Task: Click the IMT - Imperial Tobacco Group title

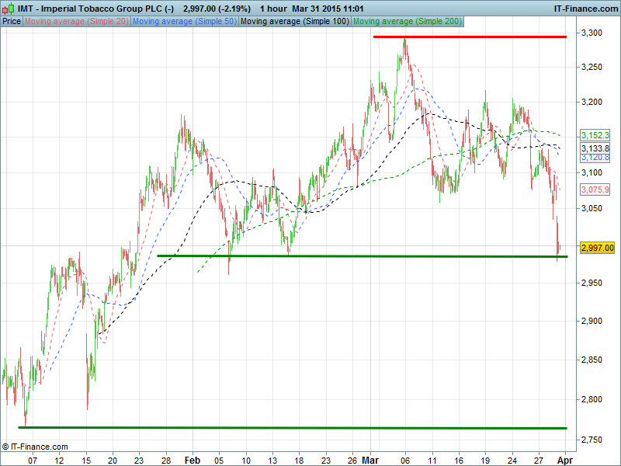Action: click(x=95, y=8)
